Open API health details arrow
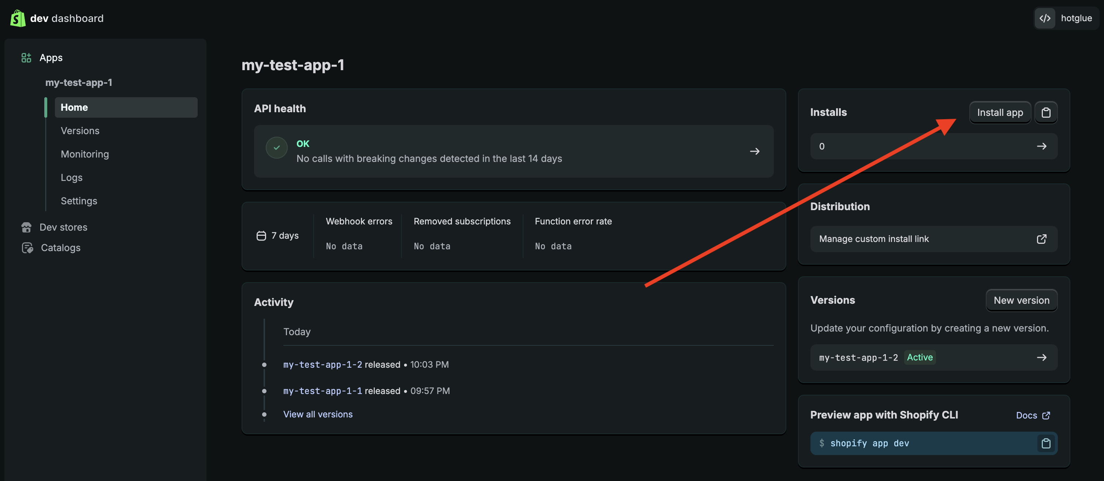The height and width of the screenshot is (481, 1104). pos(754,151)
